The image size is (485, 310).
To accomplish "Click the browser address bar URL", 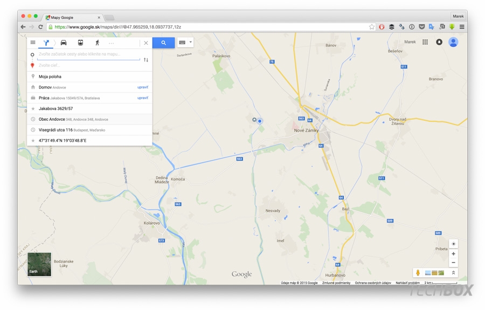I will (117, 27).
